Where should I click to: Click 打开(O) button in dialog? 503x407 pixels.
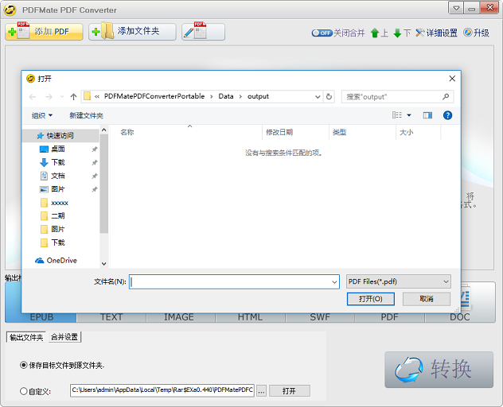(x=371, y=299)
